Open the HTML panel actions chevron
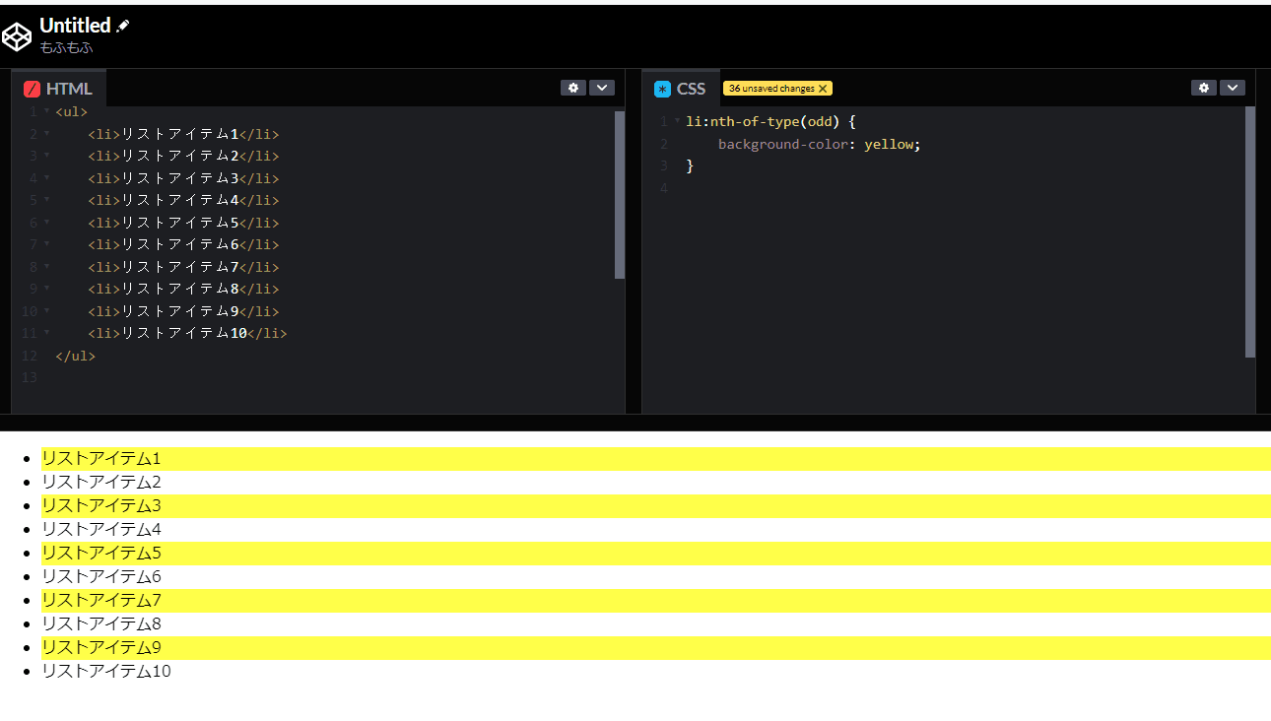The width and height of the screenshot is (1271, 721). 602,88
